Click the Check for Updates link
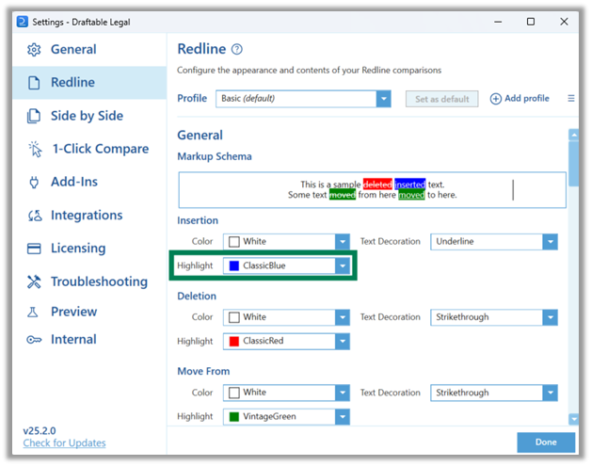Viewport: 591px width, 466px height. click(x=64, y=443)
